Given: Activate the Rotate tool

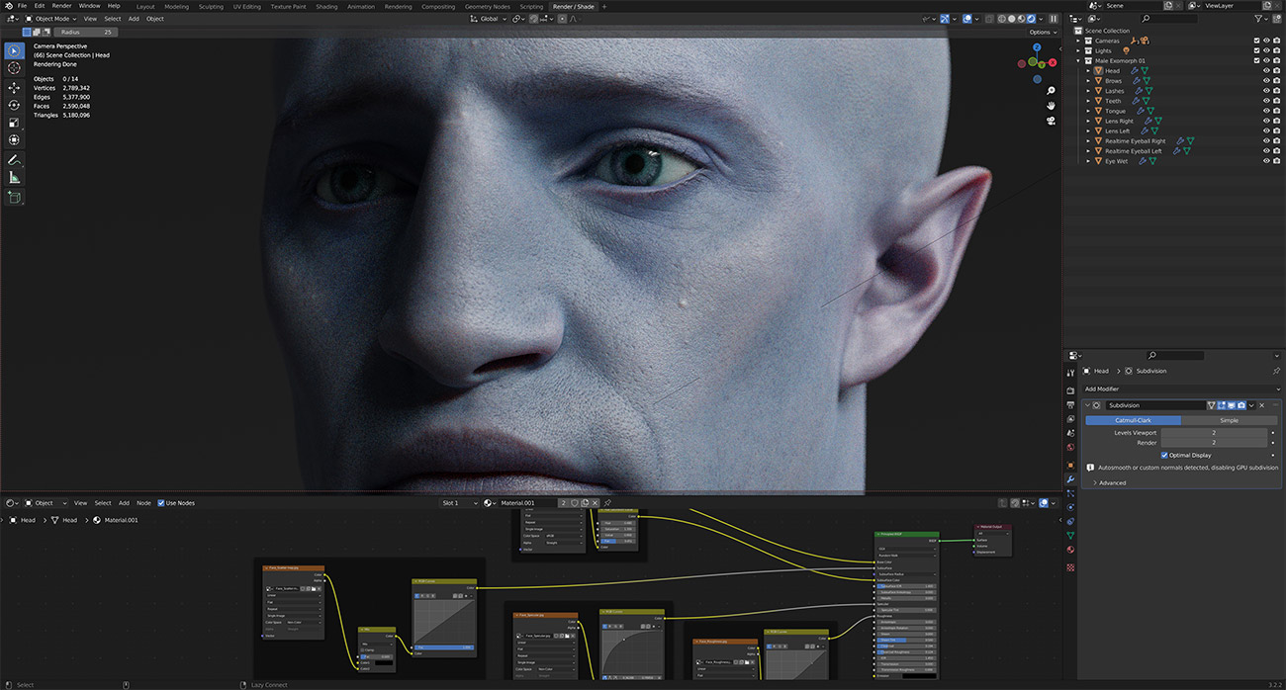Looking at the screenshot, I should click(14, 105).
